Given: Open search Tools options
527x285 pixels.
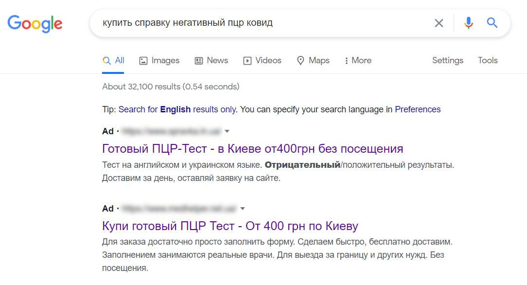Looking at the screenshot, I should click(x=488, y=61).
